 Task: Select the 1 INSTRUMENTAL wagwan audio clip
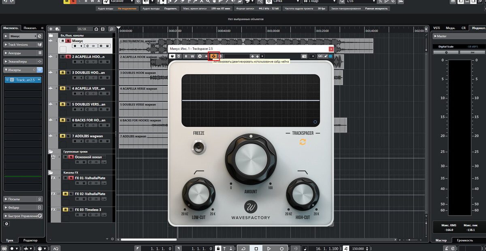click(245, 45)
